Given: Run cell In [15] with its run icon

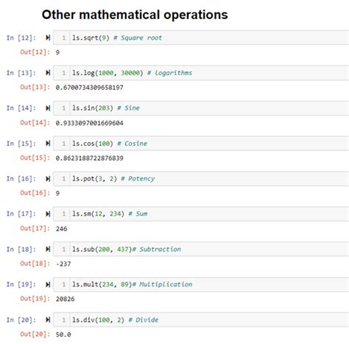Looking at the screenshot, I should point(48,143).
